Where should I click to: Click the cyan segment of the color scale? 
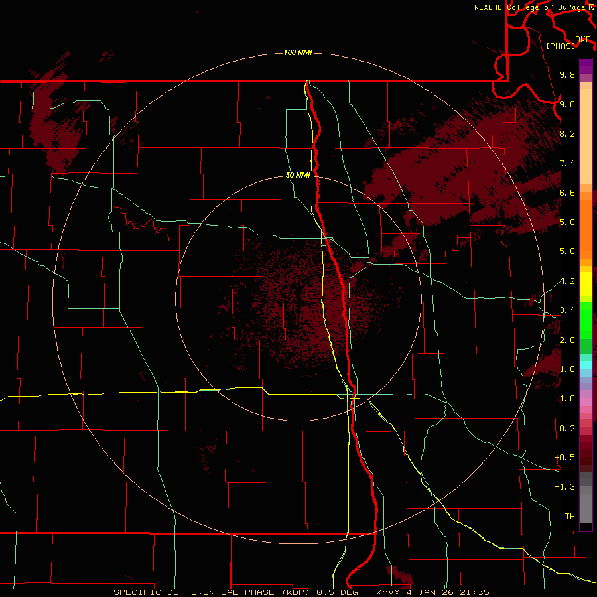point(586,365)
